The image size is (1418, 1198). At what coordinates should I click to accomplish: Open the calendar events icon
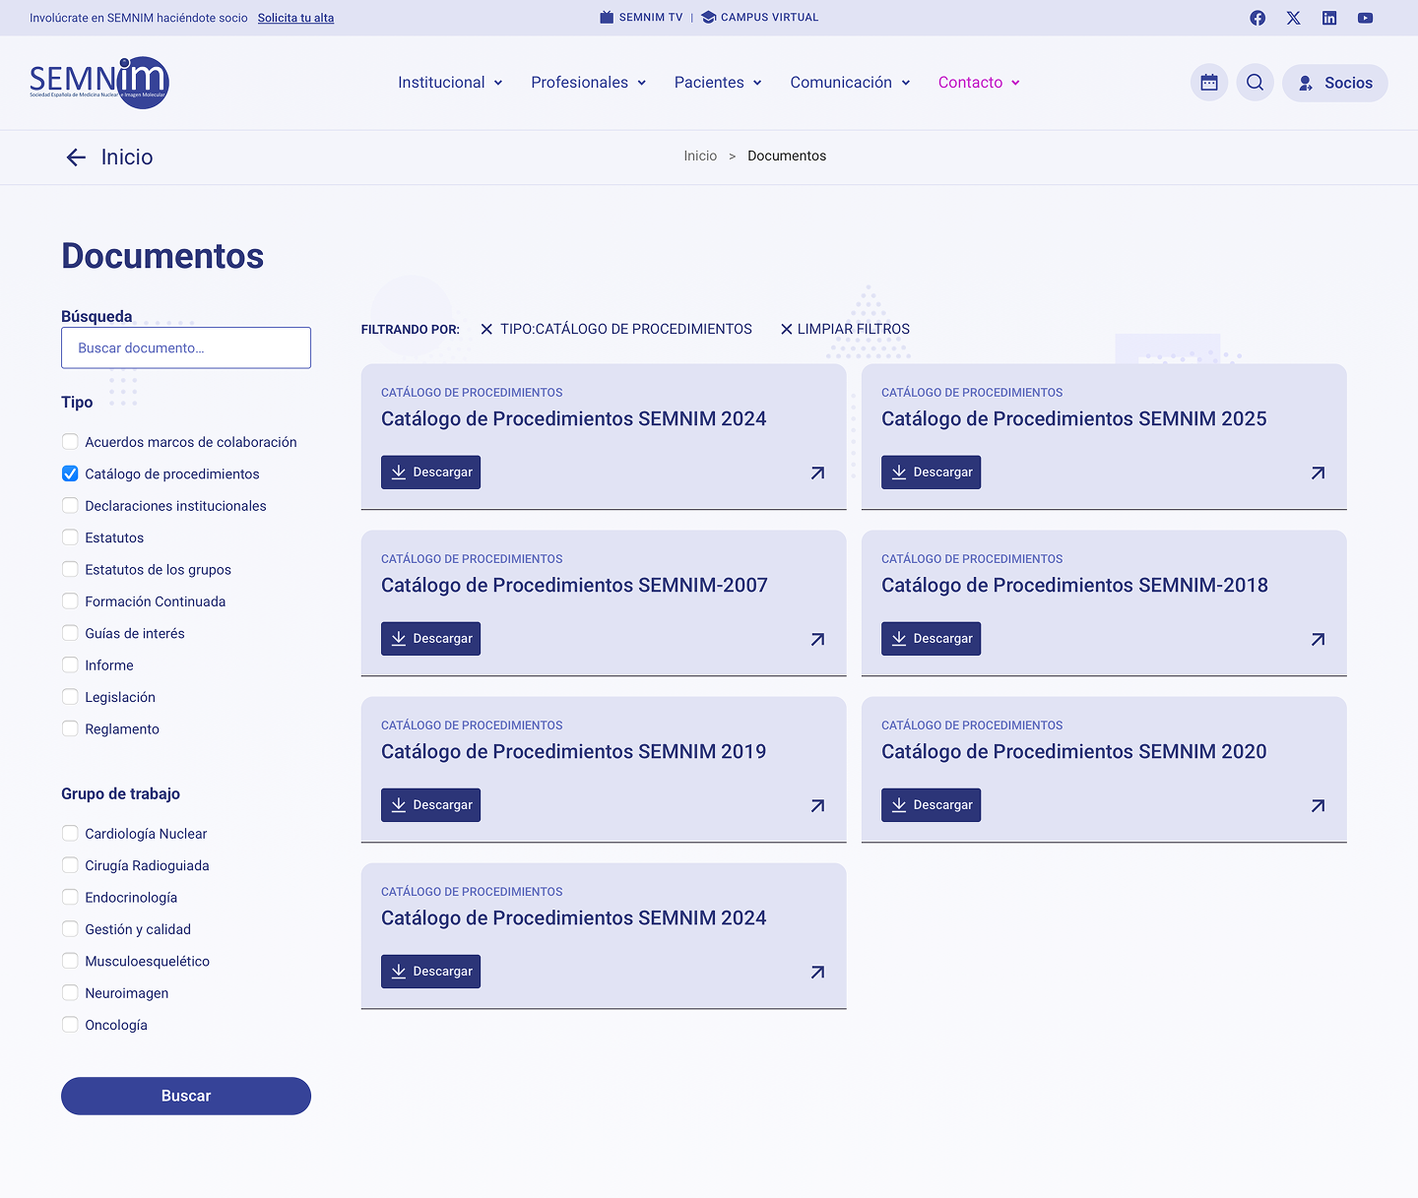tap(1209, 83)
